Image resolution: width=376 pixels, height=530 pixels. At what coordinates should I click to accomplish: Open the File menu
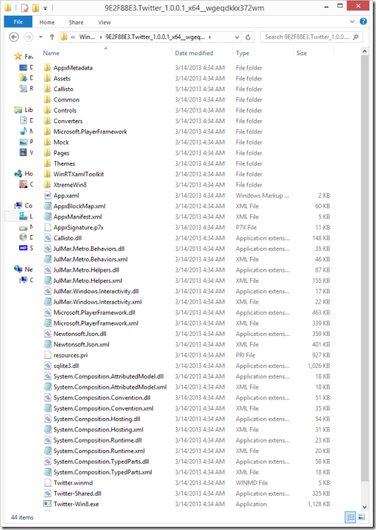tap(18, 22)
